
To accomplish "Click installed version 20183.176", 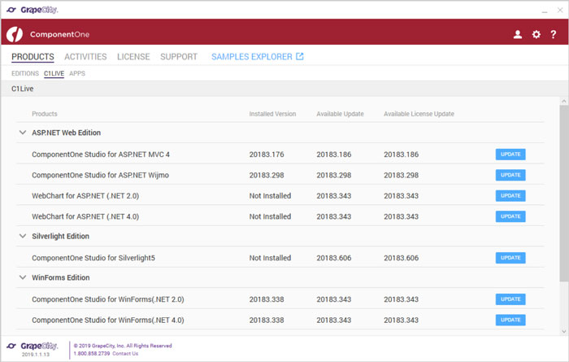I will (267, 155).
